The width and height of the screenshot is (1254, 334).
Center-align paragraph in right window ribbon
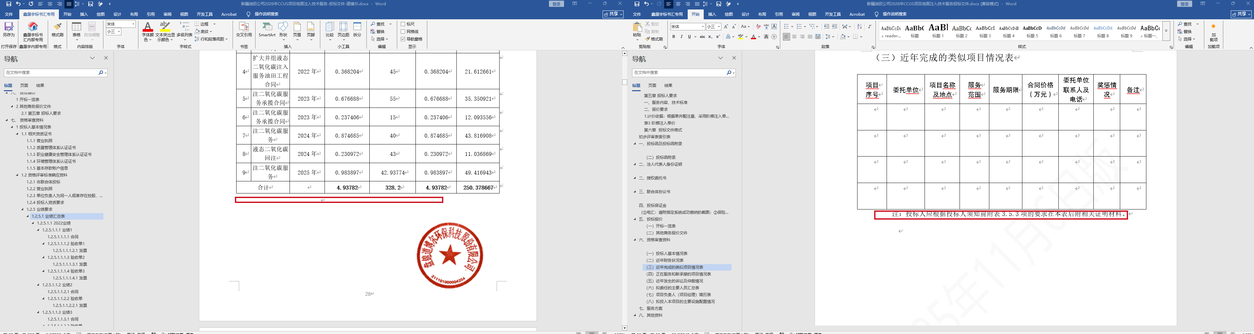(794, 37)
